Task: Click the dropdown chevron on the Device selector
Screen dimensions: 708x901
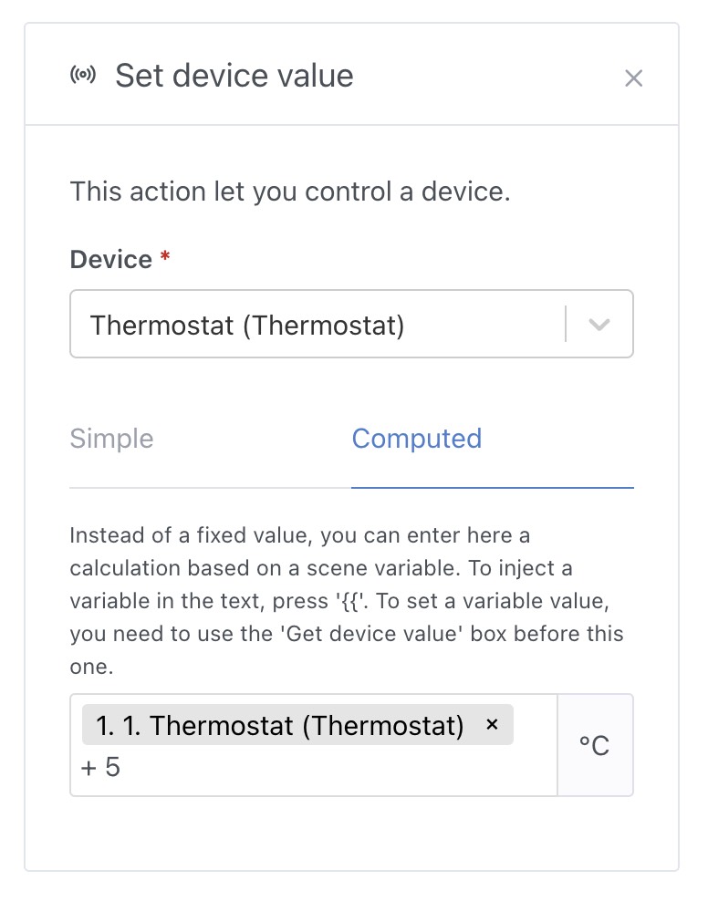Action: [599, 324]
